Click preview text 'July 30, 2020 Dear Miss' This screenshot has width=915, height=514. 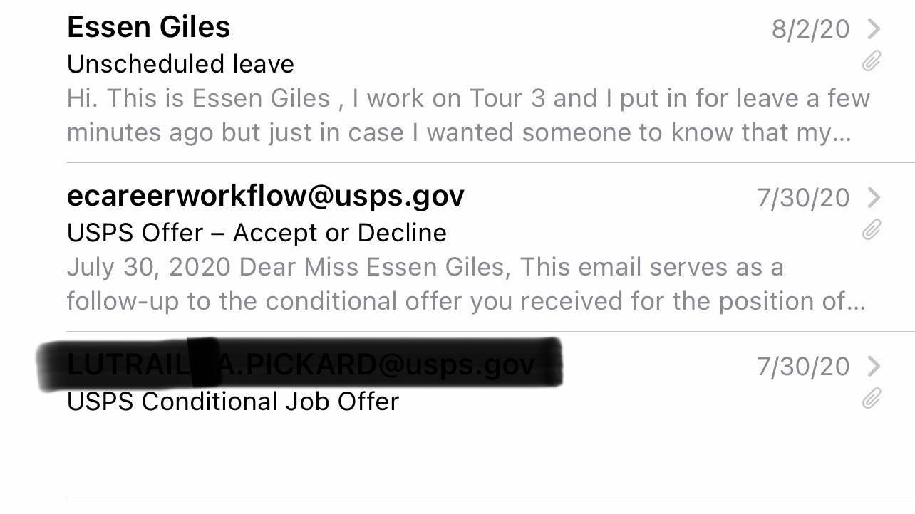[x=425, y=267]
